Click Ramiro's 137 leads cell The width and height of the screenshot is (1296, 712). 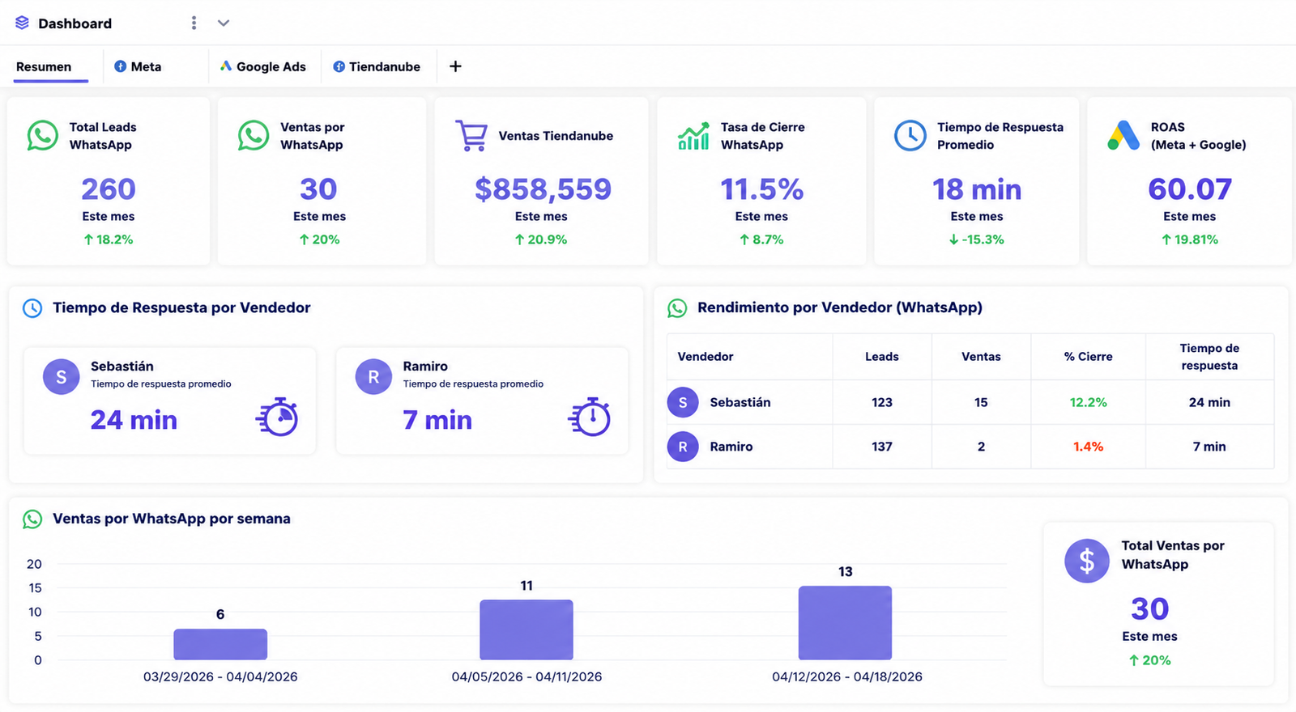(x=882, y=447)
